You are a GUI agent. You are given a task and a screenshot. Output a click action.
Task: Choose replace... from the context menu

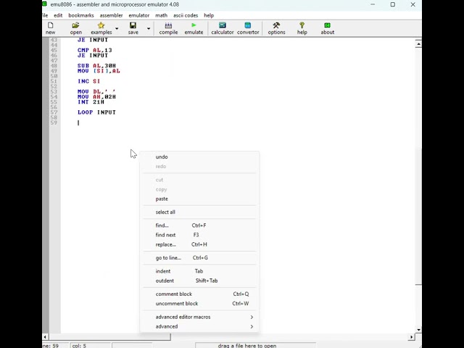click(x=199, y=244)
